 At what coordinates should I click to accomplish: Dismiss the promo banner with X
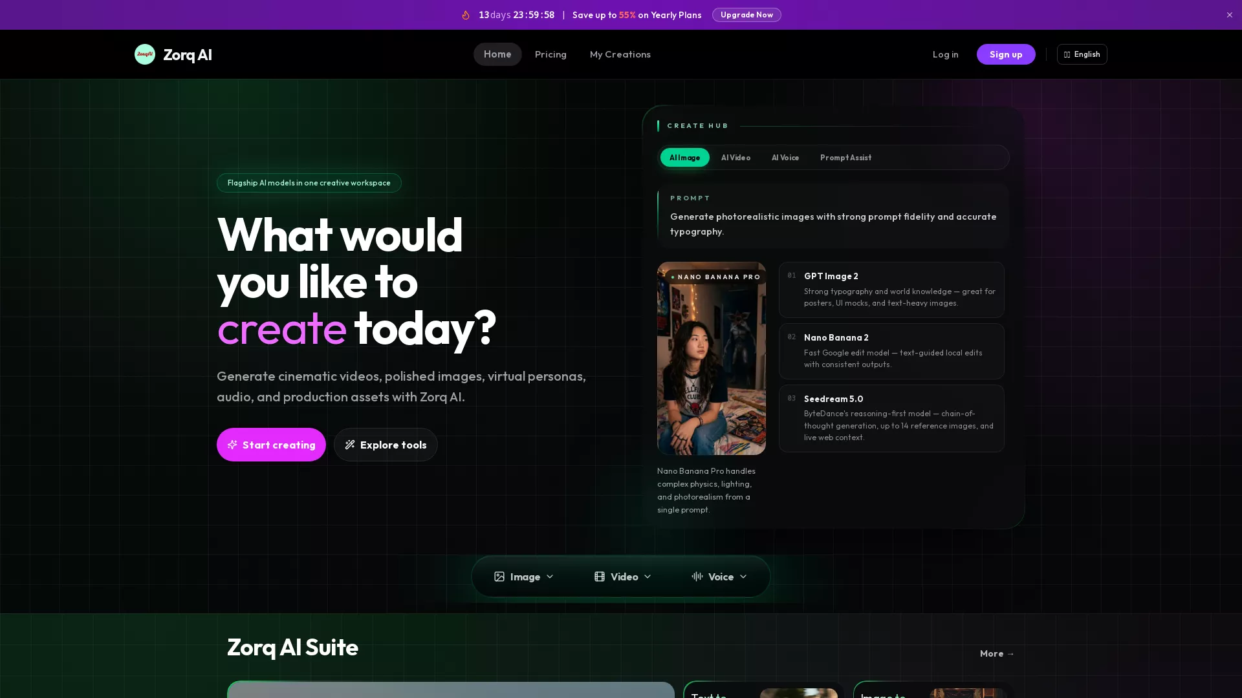coord(1230,15)
